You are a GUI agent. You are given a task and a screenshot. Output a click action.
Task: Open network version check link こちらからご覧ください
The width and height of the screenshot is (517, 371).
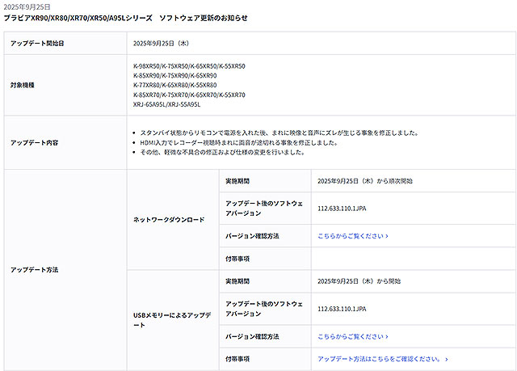click(x=353, y=236)
